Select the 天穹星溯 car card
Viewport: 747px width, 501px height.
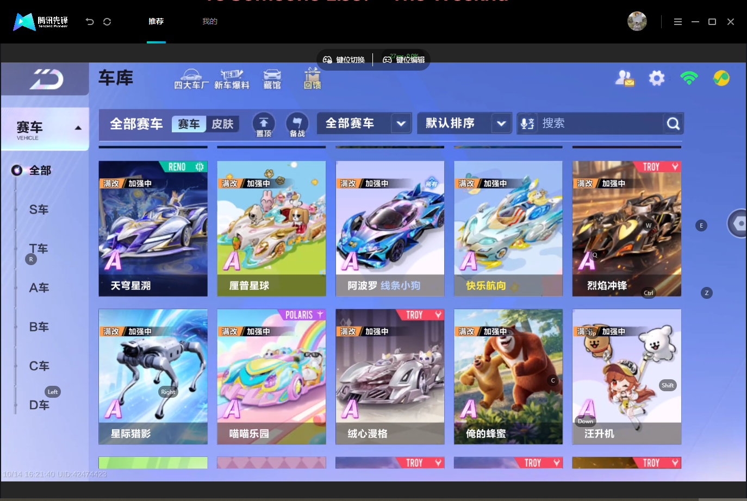click(153, 229)
